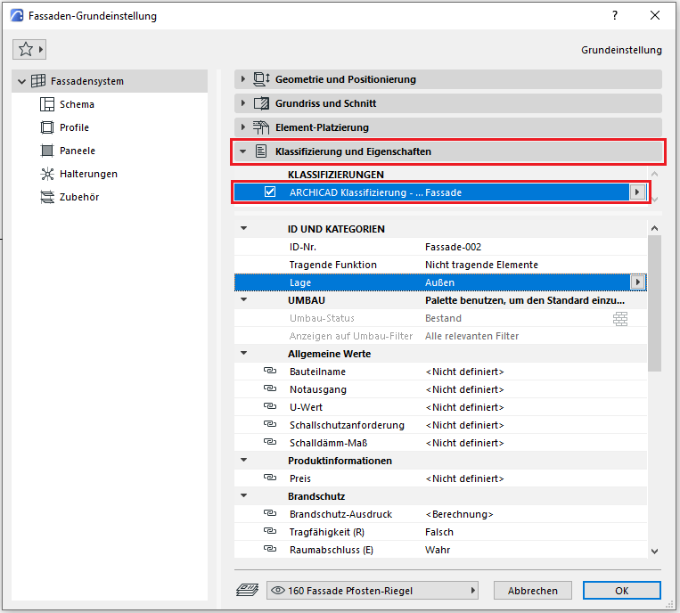
Task: Open the Paneele settings page
Action: [x=77, y=151]
